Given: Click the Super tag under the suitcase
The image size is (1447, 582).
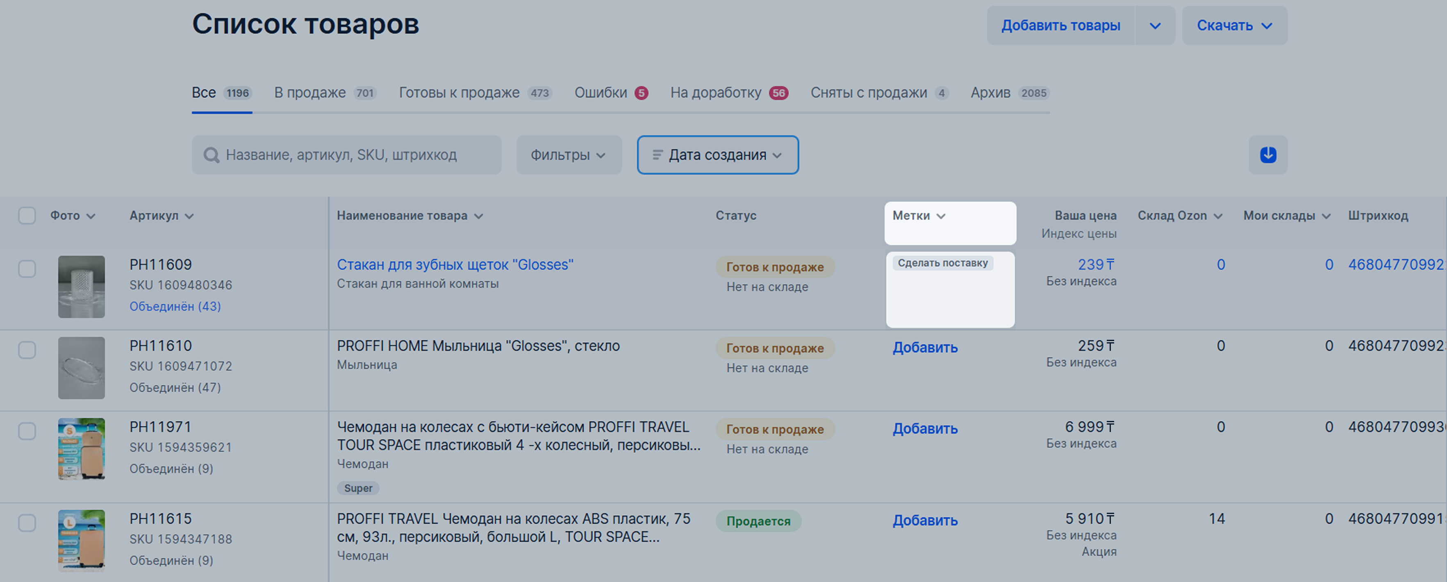Looking at the screenshot, I should pyautogui.click(x=358, y=488).
